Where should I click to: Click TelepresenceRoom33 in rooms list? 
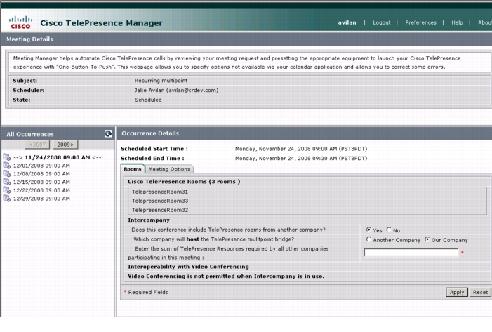160,201
